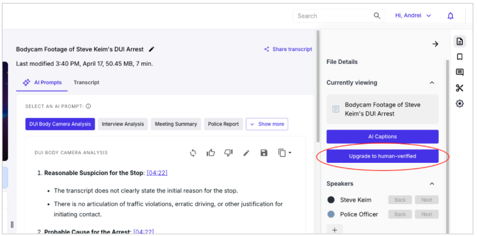Give a thumbs up to the analysis
477x236 pixels.
210,152
